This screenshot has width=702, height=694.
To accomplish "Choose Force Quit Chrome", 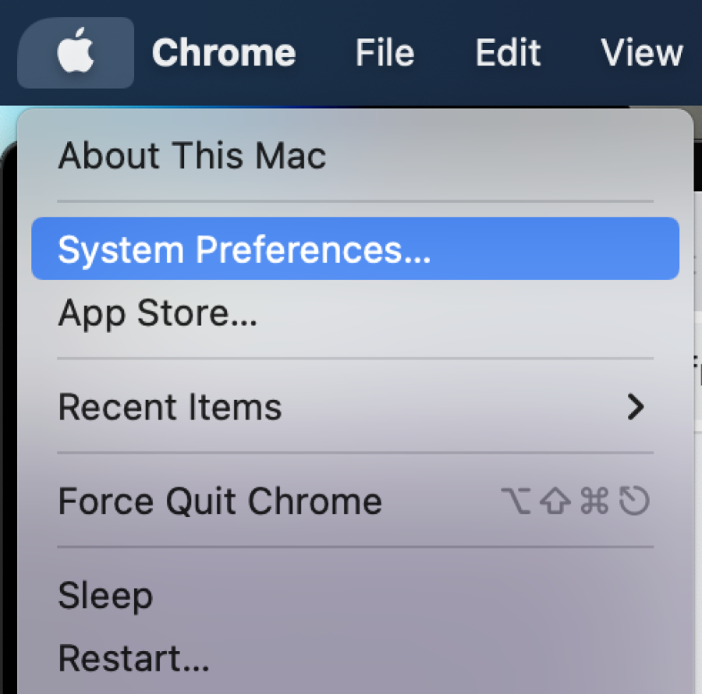I will 220,501.
